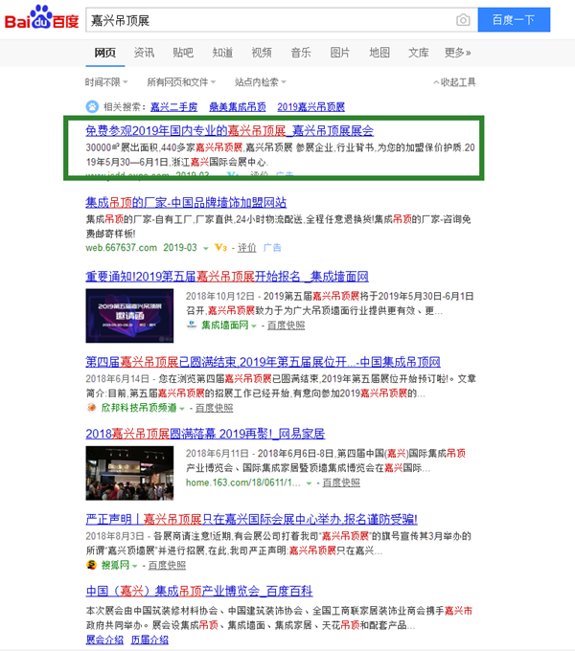Switch to the 图片 tab
The height and width of the screenshot is (651, 575).
(x=340, y=53)
